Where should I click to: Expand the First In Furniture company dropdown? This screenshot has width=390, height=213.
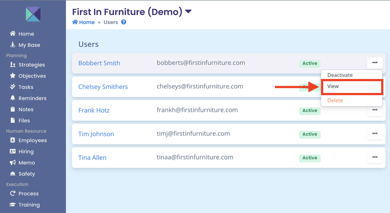pos(189,11)
